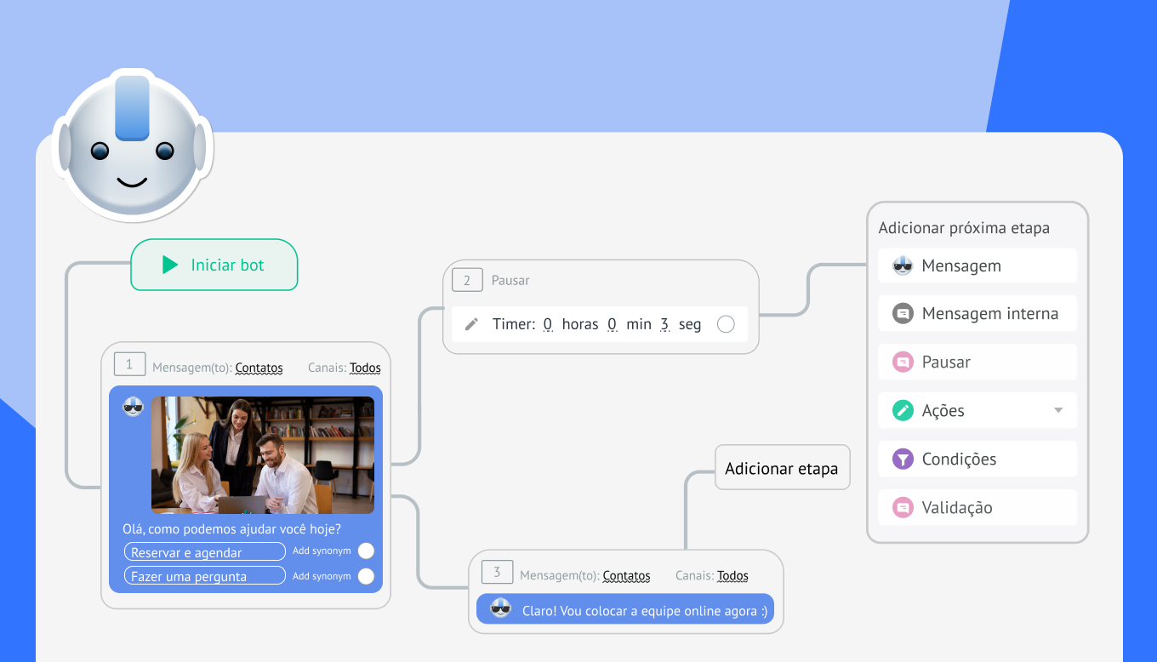The height and width of the screenshot is (662, 1157).
Task: Open the Contatos selector in step 1
Action: click(x=259, y=368)
